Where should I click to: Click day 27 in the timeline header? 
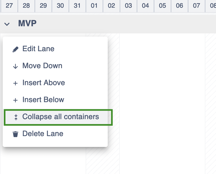9,6
